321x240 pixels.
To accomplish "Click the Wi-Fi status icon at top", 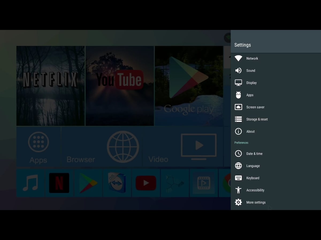I will (228, 38).
